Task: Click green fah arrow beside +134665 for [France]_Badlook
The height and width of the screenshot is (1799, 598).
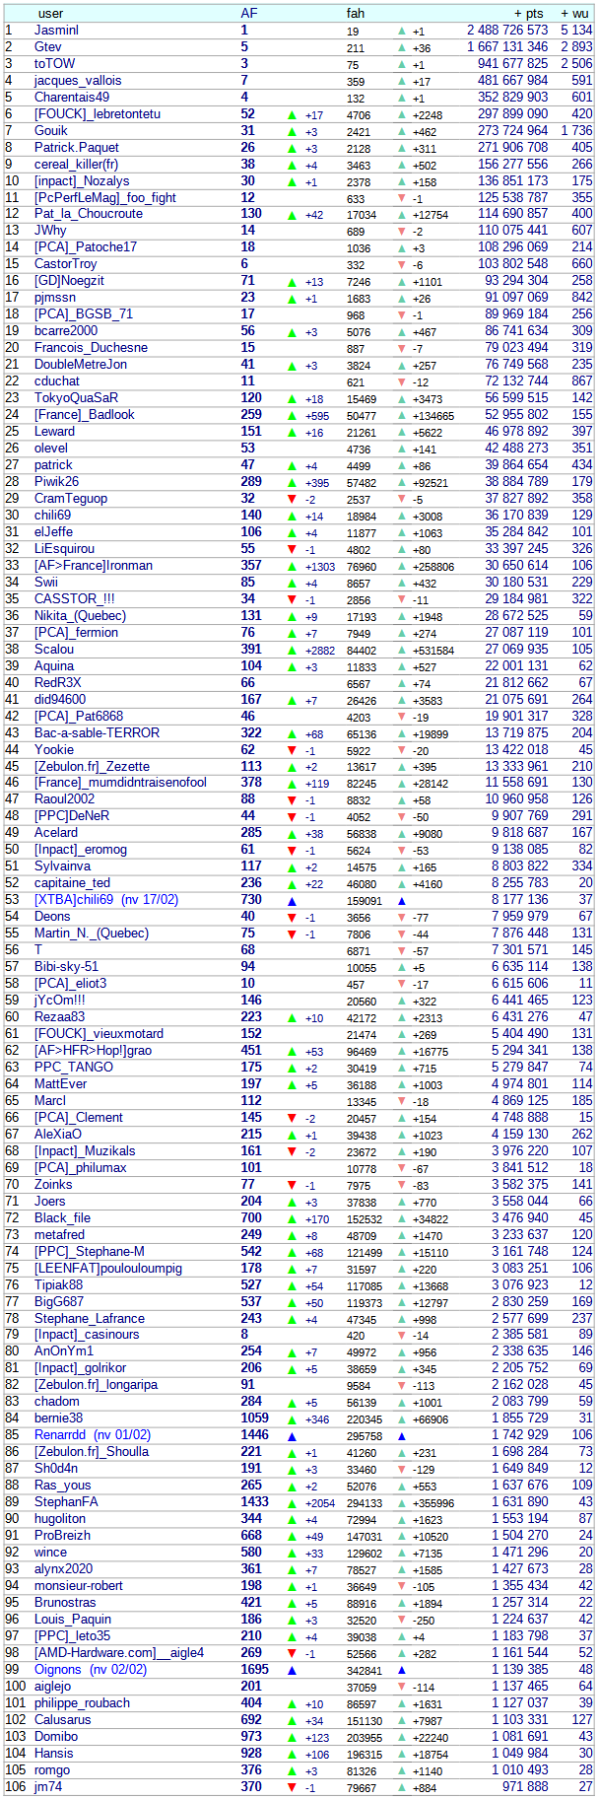Action: click(402, 416)
